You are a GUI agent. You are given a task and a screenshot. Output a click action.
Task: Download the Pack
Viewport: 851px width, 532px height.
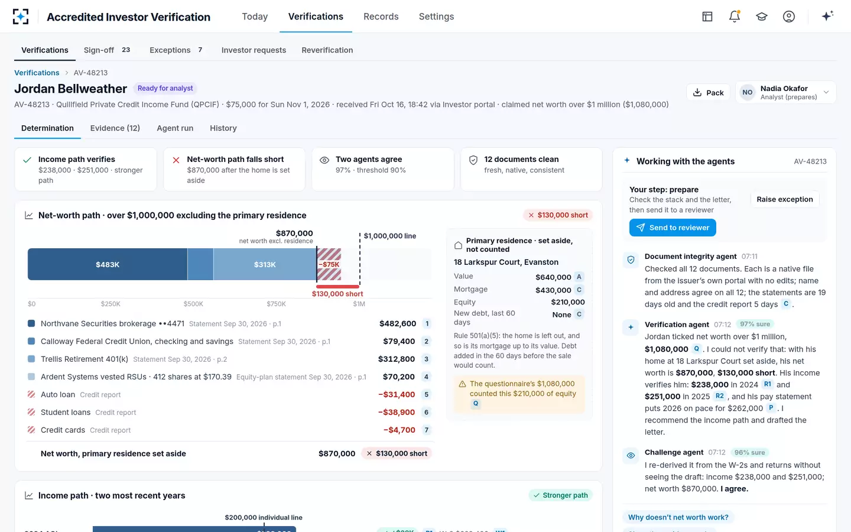(708, 92)
